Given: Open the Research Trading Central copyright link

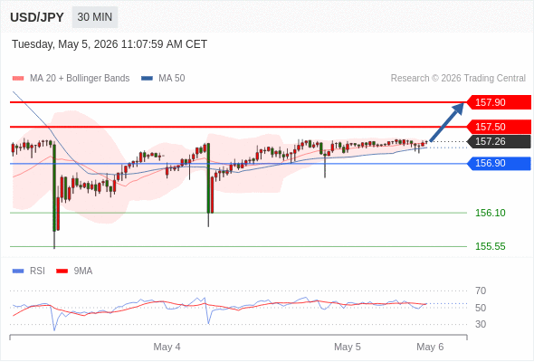Looking at the screenshot, I should pyautogui.click(x=458, y=79).
